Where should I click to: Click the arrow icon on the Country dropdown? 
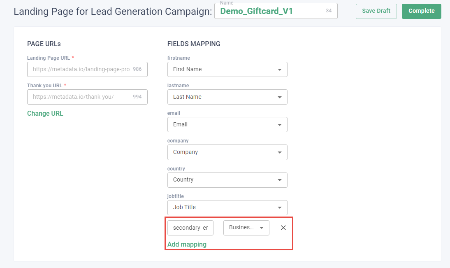point(280,180)
